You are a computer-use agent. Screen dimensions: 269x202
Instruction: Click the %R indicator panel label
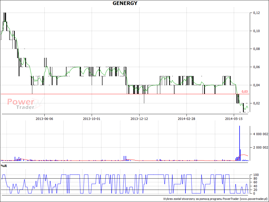coord(4,166)
